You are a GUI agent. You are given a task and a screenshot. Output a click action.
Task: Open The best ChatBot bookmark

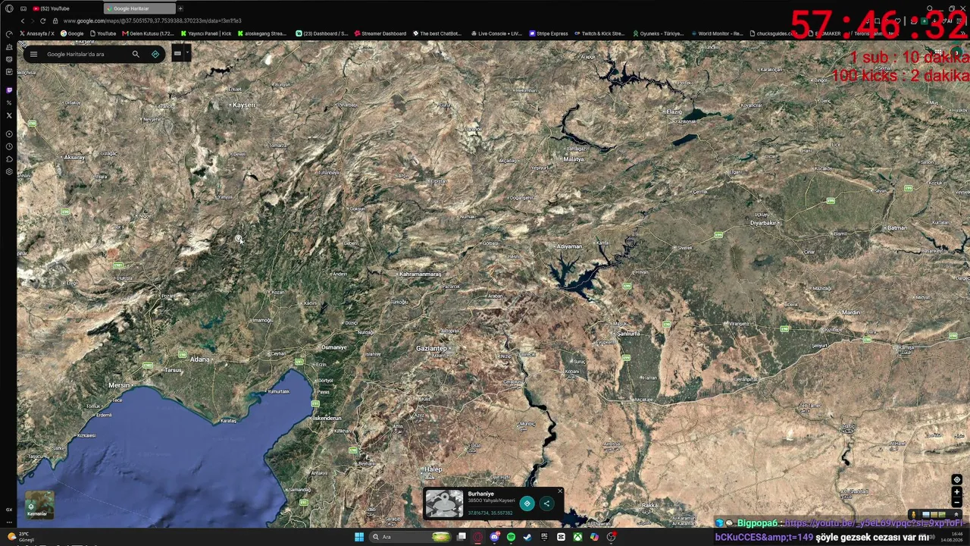coord(437,33)
